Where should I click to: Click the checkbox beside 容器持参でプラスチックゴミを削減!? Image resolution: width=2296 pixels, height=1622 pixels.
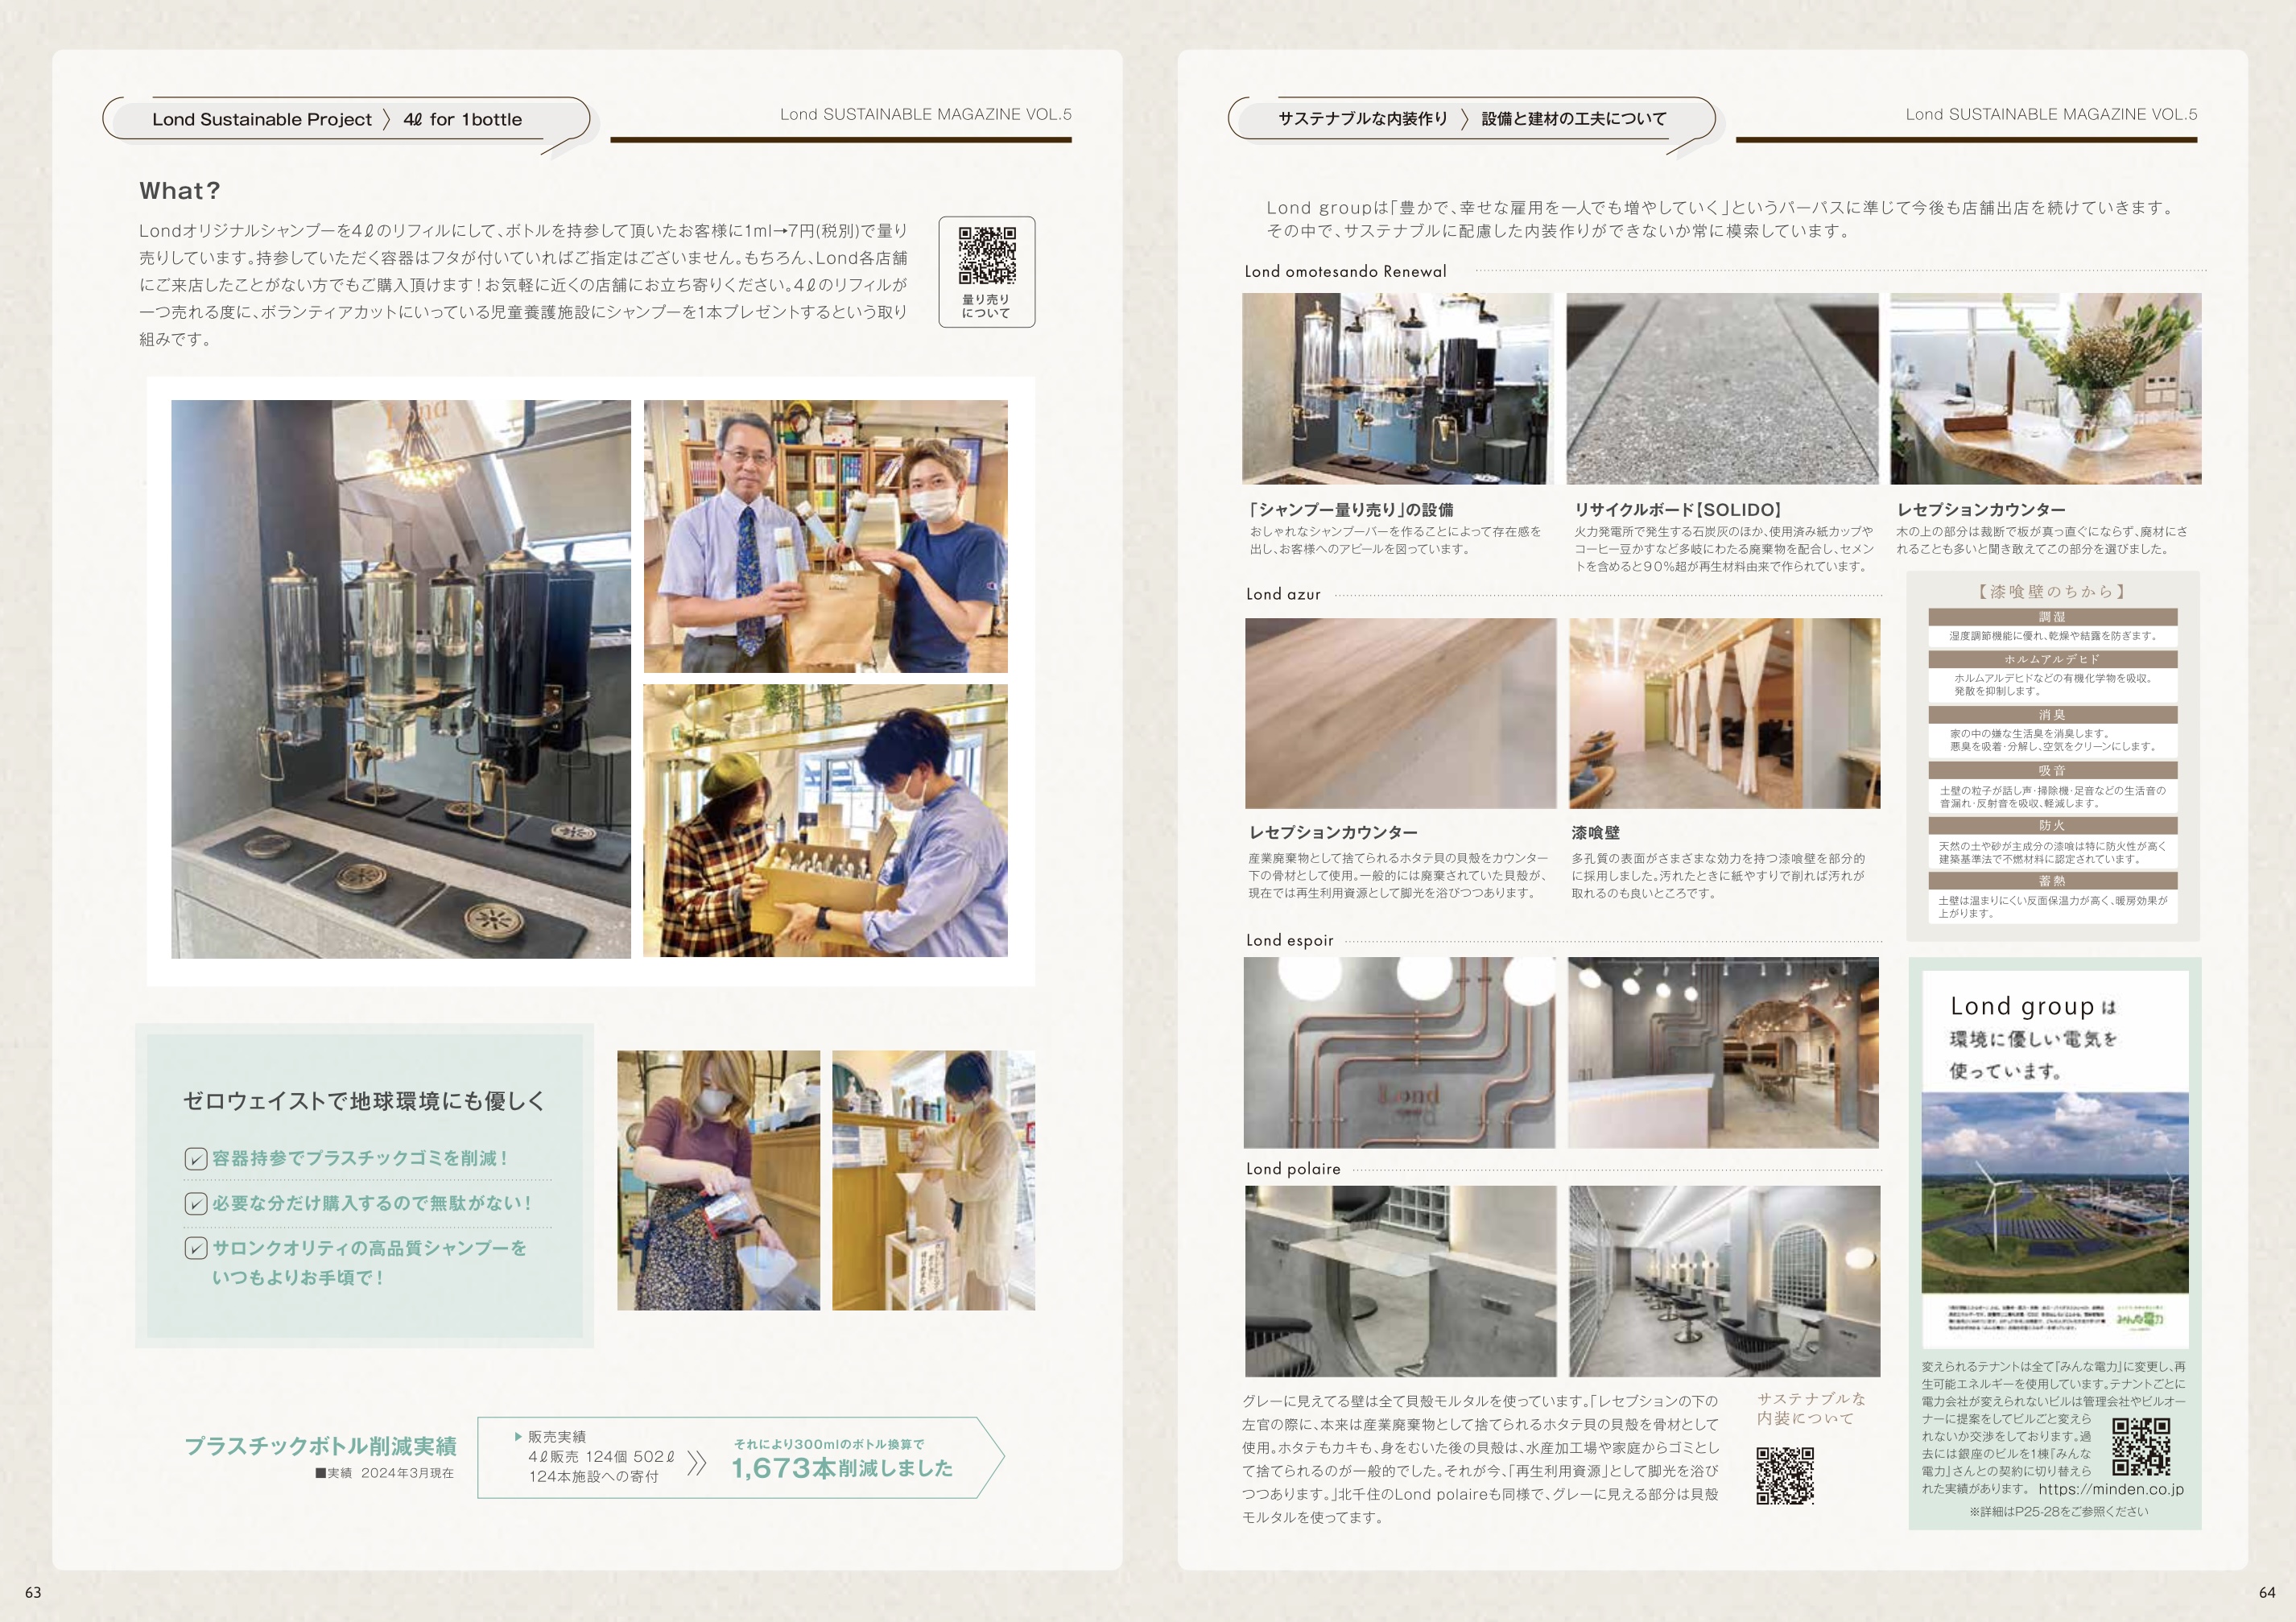pos(195,1159)
